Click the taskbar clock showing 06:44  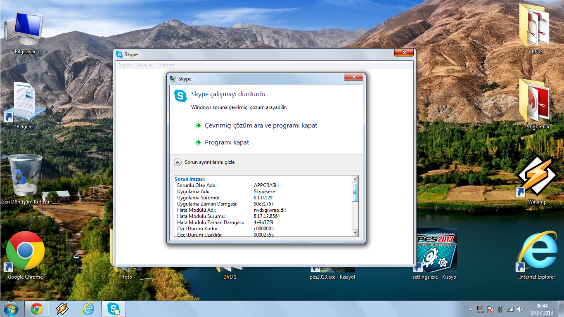(x=542, y=309)
